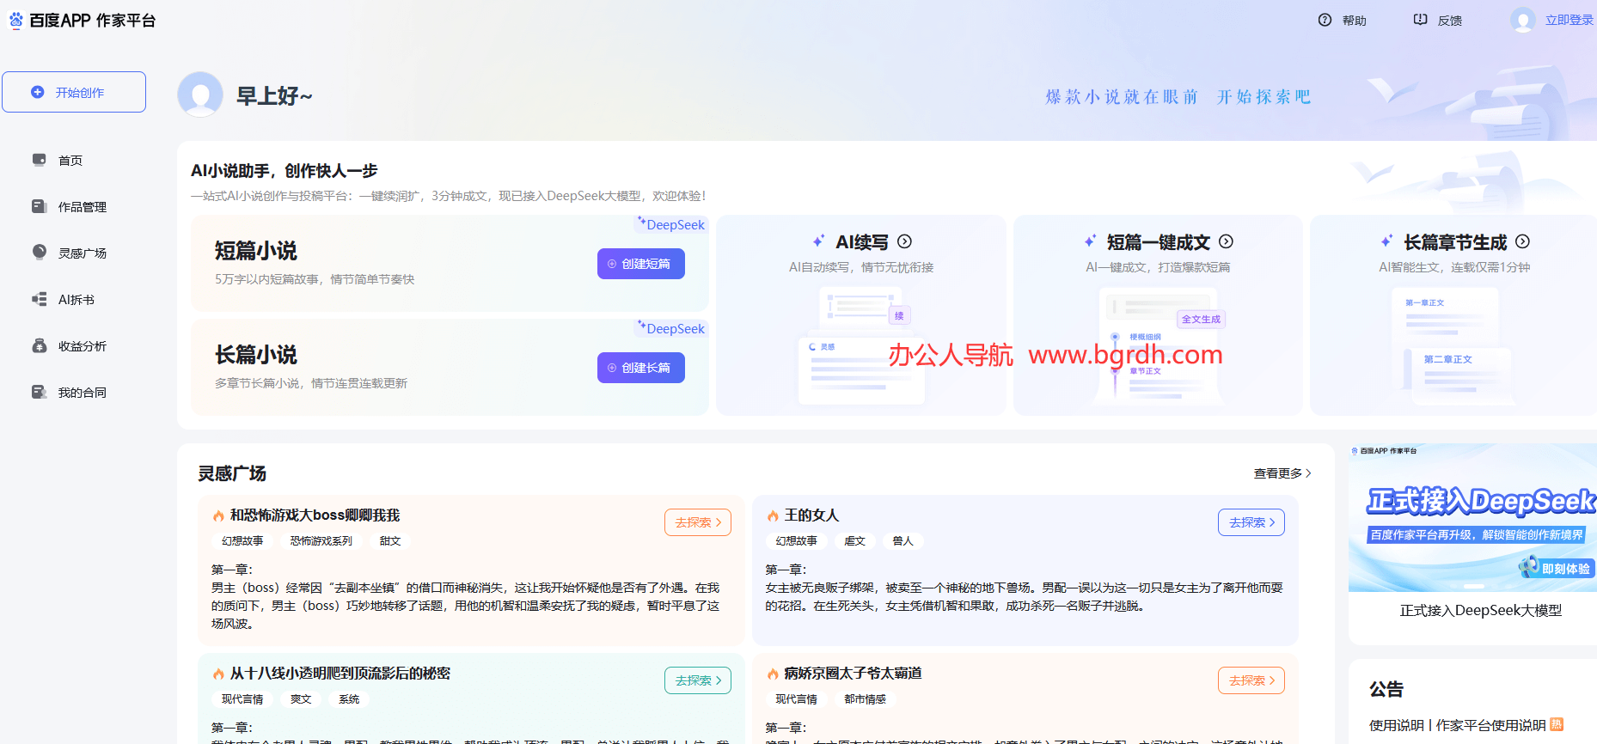Click the 作品管理 sidebar icon
1597x744 pixels.
point(40,206)
